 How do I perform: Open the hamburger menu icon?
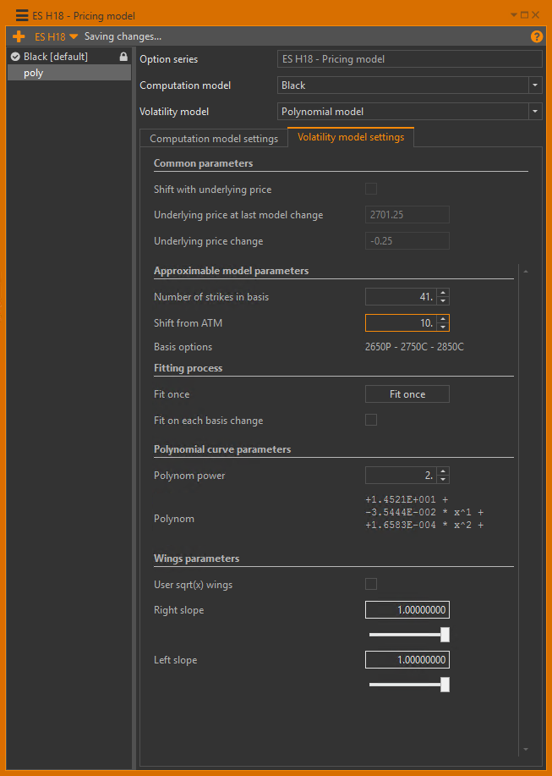(x=22, y=15)
